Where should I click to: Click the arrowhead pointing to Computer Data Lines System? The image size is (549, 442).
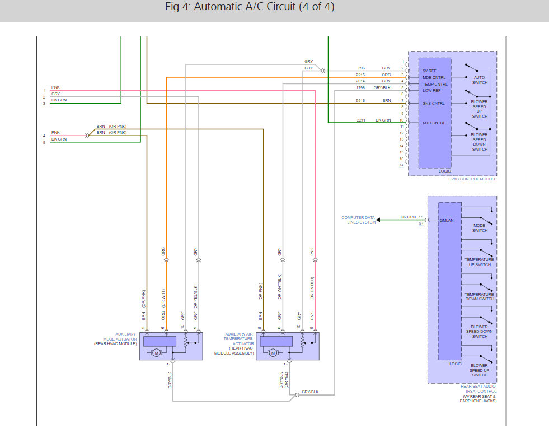pyautogui.click(x=378, y=220)
